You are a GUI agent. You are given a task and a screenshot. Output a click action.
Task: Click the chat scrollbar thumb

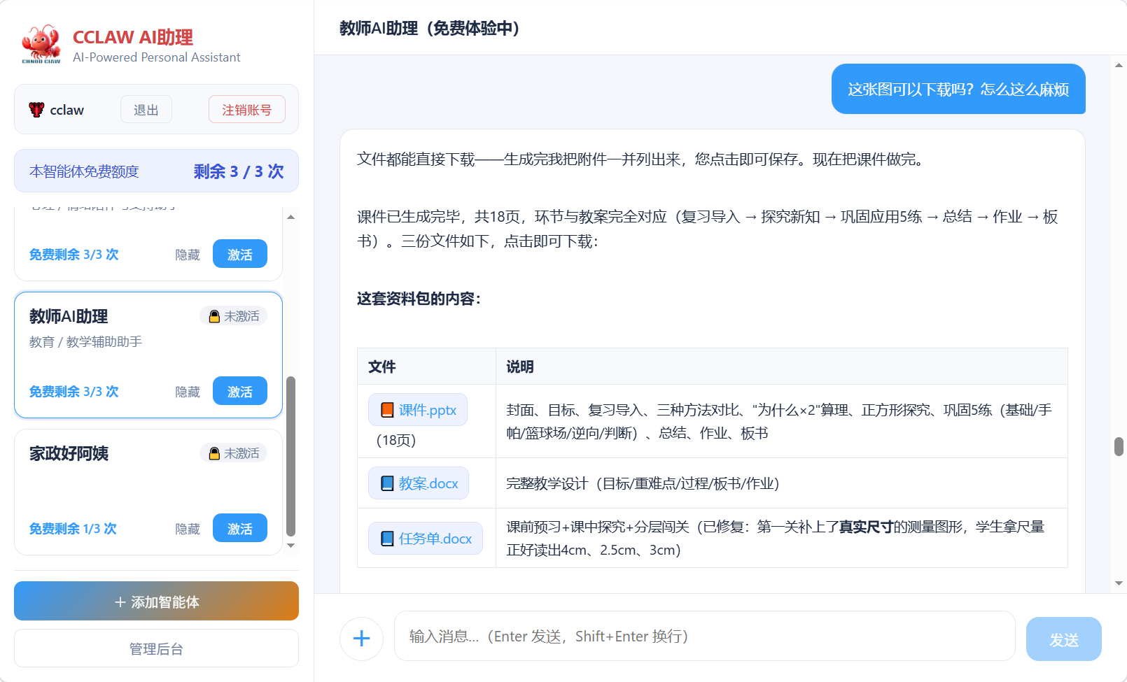(x=1119, y=446)
